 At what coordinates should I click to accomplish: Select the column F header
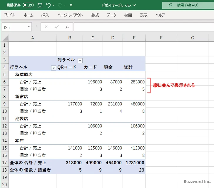161,38
